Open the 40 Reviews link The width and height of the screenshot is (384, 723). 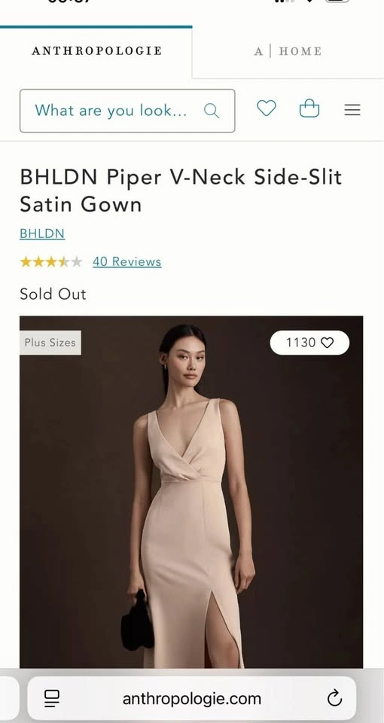coord(126,262)
